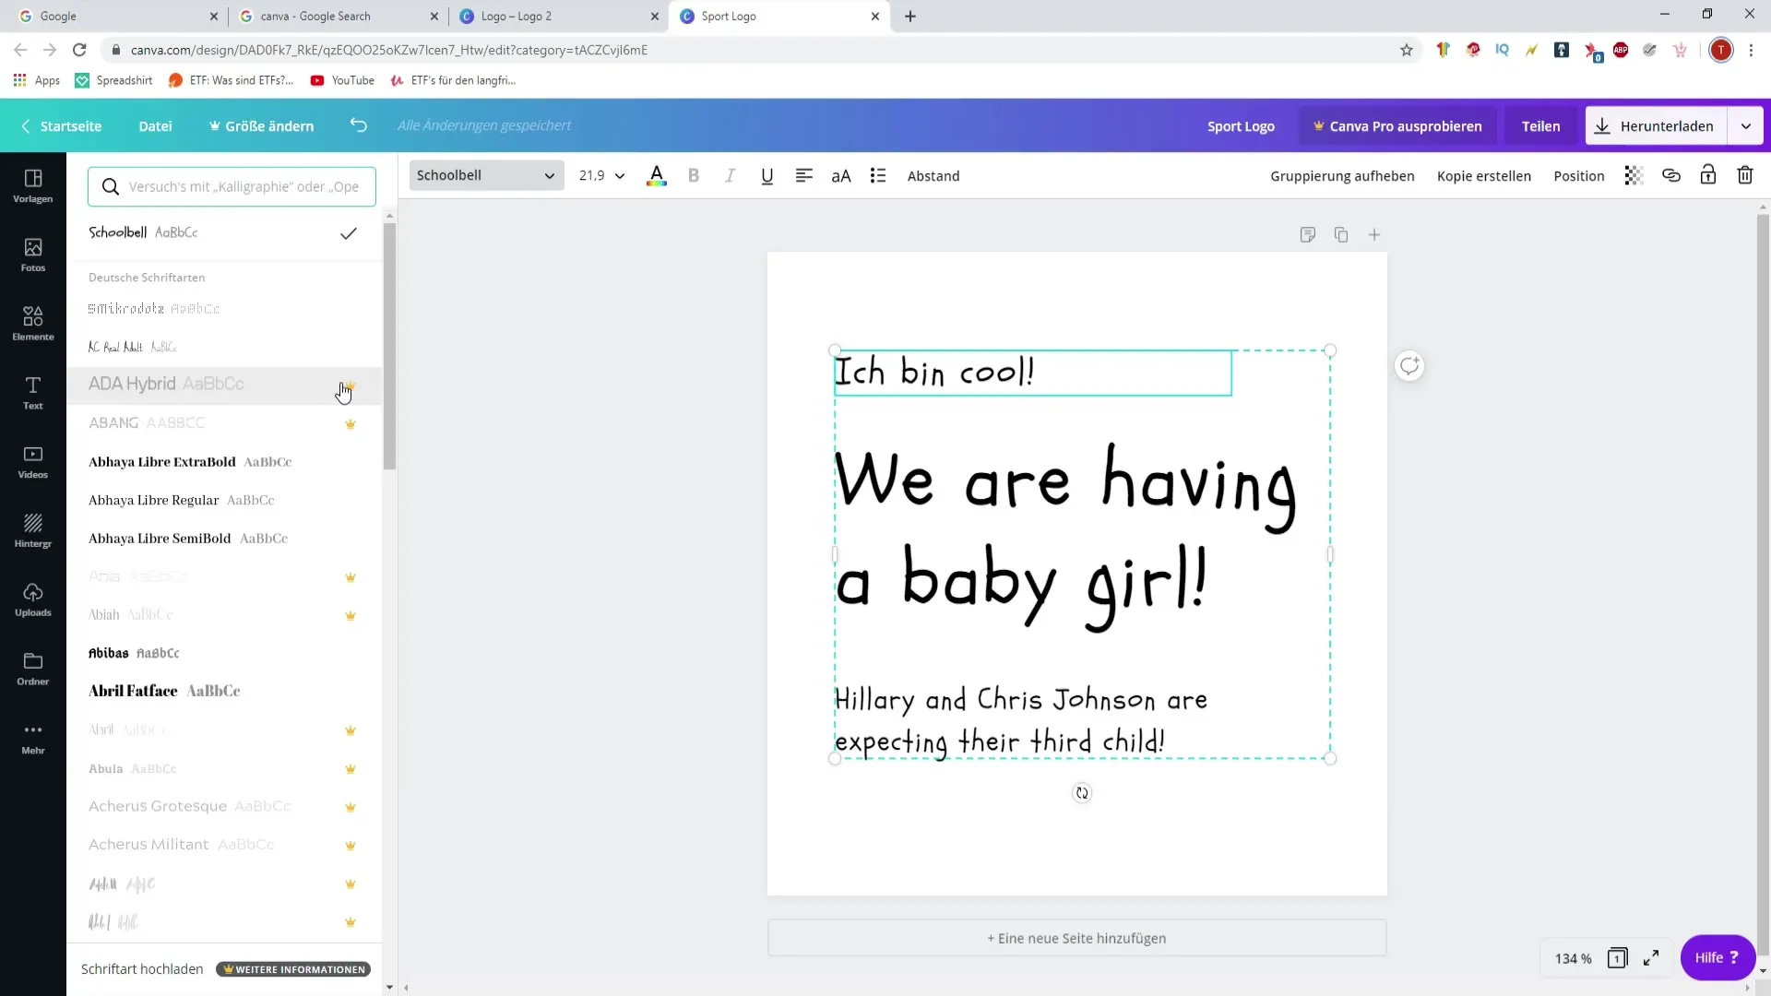Image resolution: width=1771 pixels, height=996 pixels.
Task: Select Abhaya Libre ExtraBold font
Action: tap(224, 462)
